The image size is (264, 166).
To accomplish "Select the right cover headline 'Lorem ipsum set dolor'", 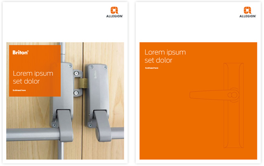I will [165, 56].
